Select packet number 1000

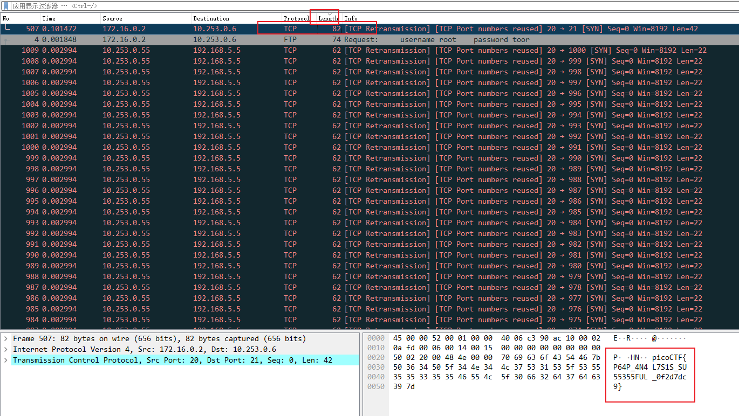tap(369, 147)
